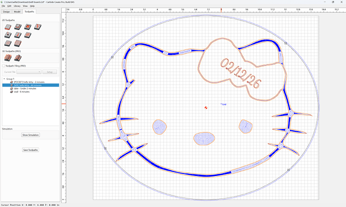Image resolution: width=346 pixels, height=207 pixels.
Task: Click the 2D Toolpaths section label
Action: click(x=9, y=20)
